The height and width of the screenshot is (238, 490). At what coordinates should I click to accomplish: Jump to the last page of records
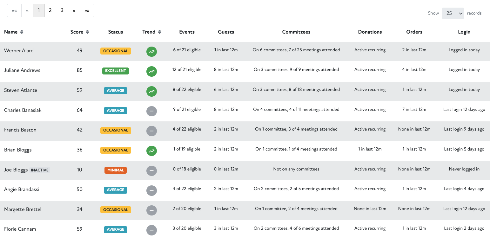coord(87,10)
